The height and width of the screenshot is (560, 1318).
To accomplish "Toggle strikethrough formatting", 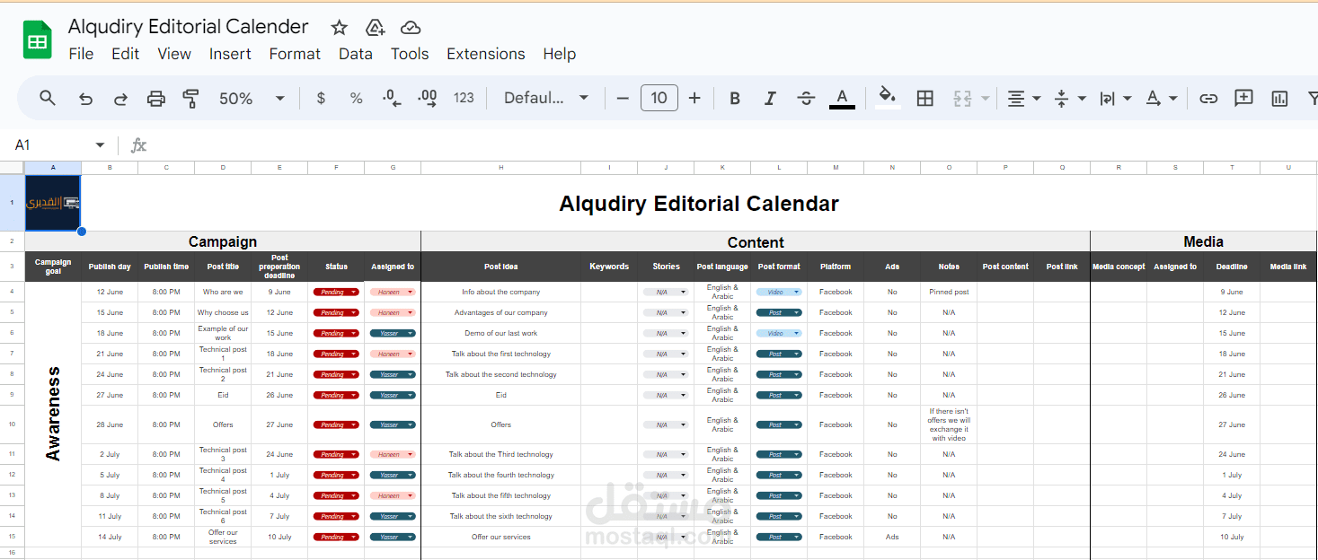I will click(x=806, y=99).
